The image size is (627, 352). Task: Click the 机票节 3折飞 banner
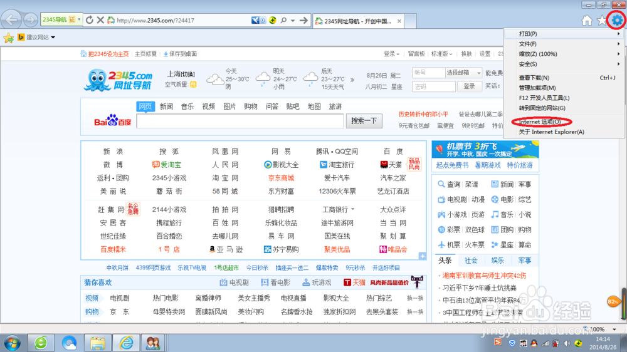(485, 149)
